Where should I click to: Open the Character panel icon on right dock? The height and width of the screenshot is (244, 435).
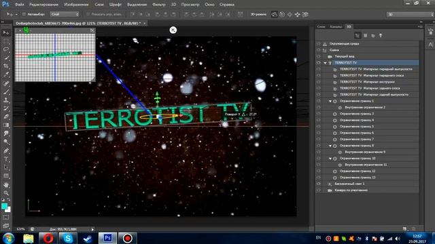[430, 44]
